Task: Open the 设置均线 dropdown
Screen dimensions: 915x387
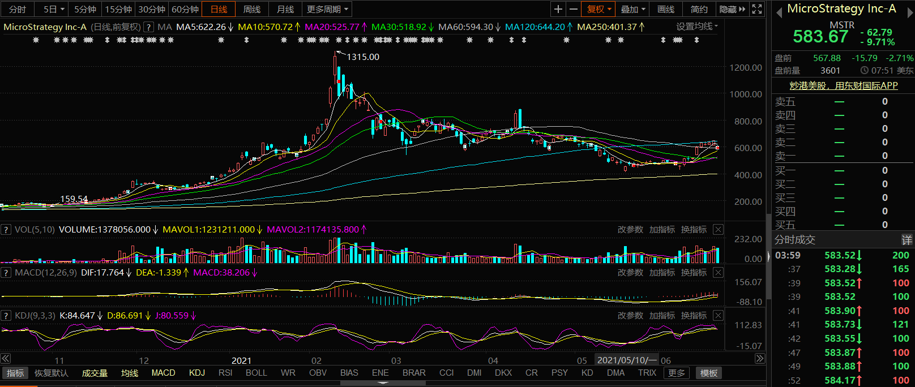Action: (696, 27)
